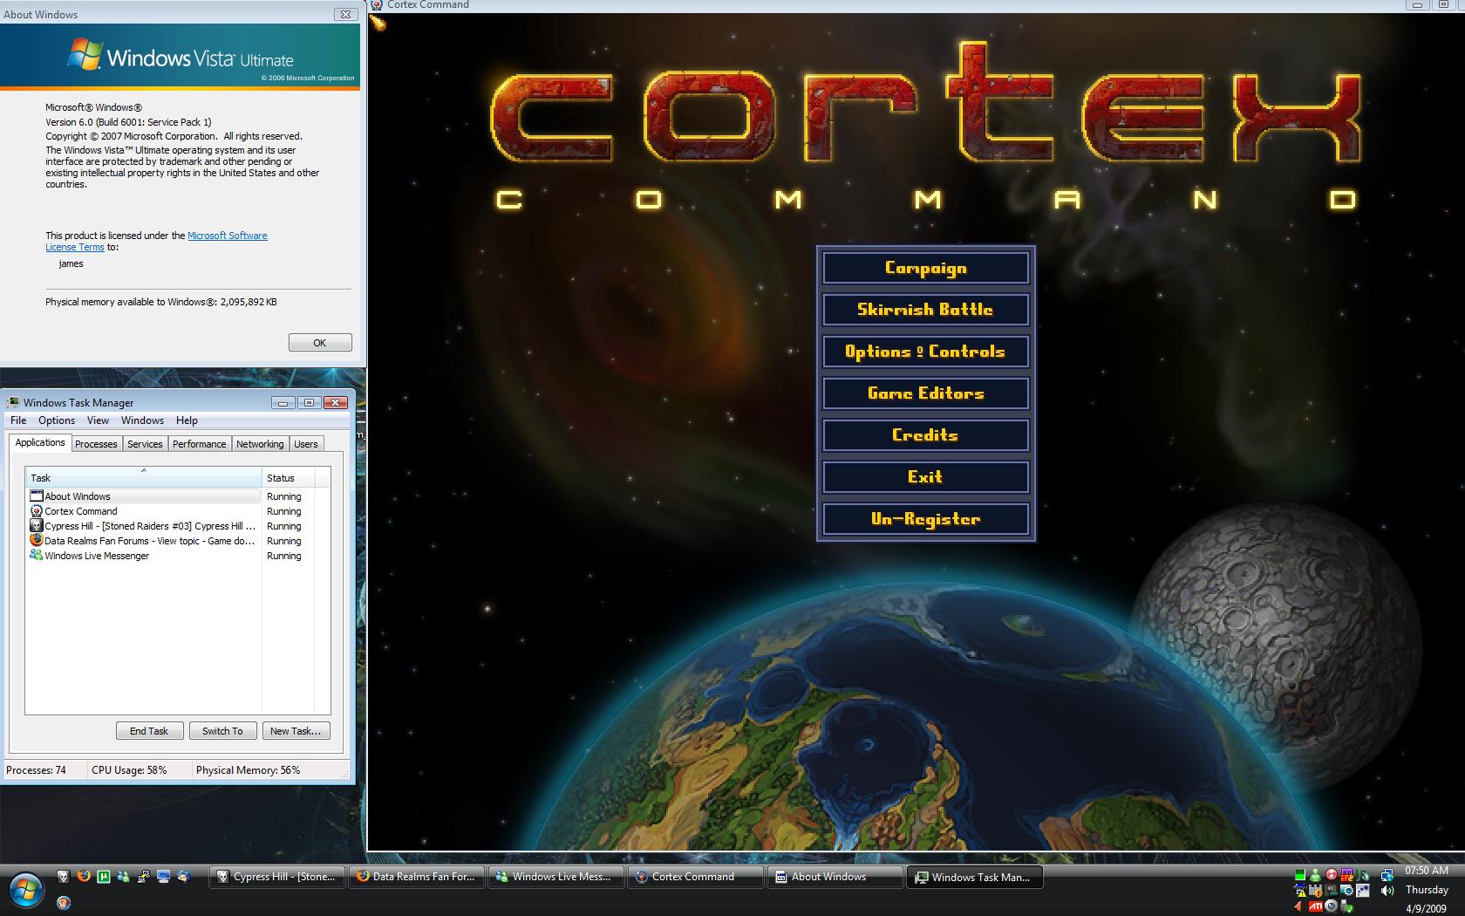Open the Options menu in Task Manager
1465x916 pixels.
point(57,420)
